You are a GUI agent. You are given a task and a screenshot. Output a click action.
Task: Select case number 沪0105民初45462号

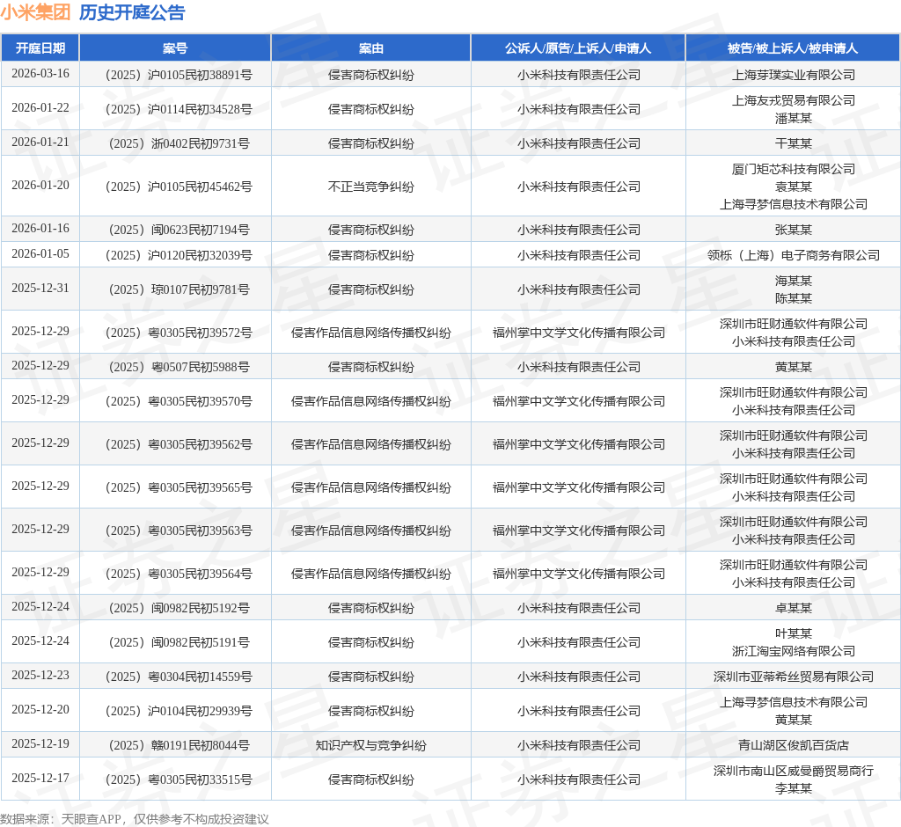click(179, 187)
